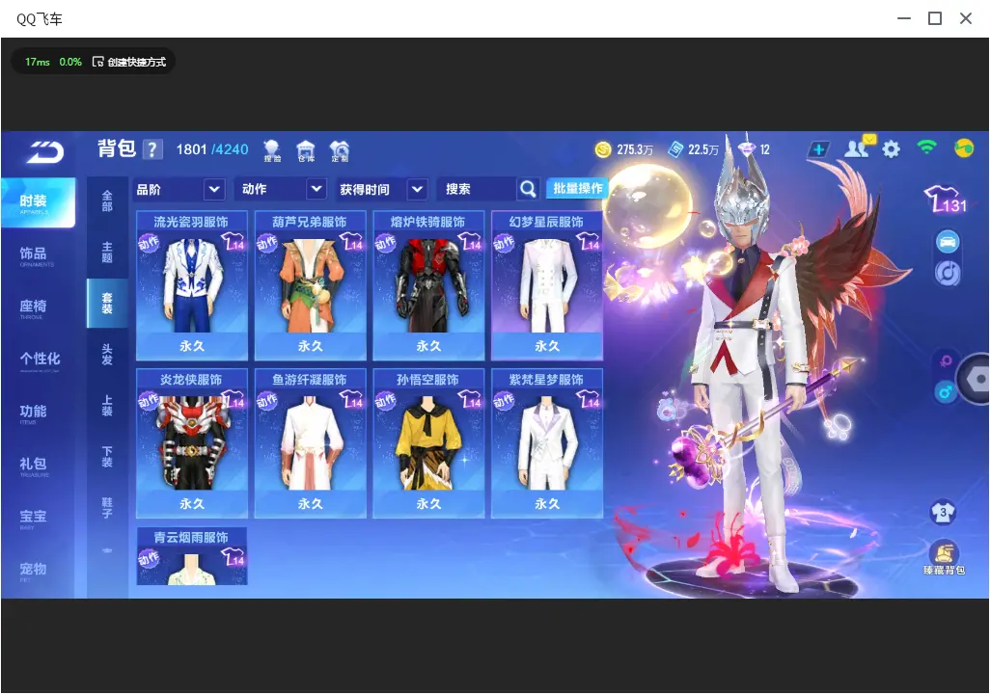Image resolution: width=990 pixels, height=694 pixels.
Task: Click the purple diamond currency icon
Action: [747, 149]
